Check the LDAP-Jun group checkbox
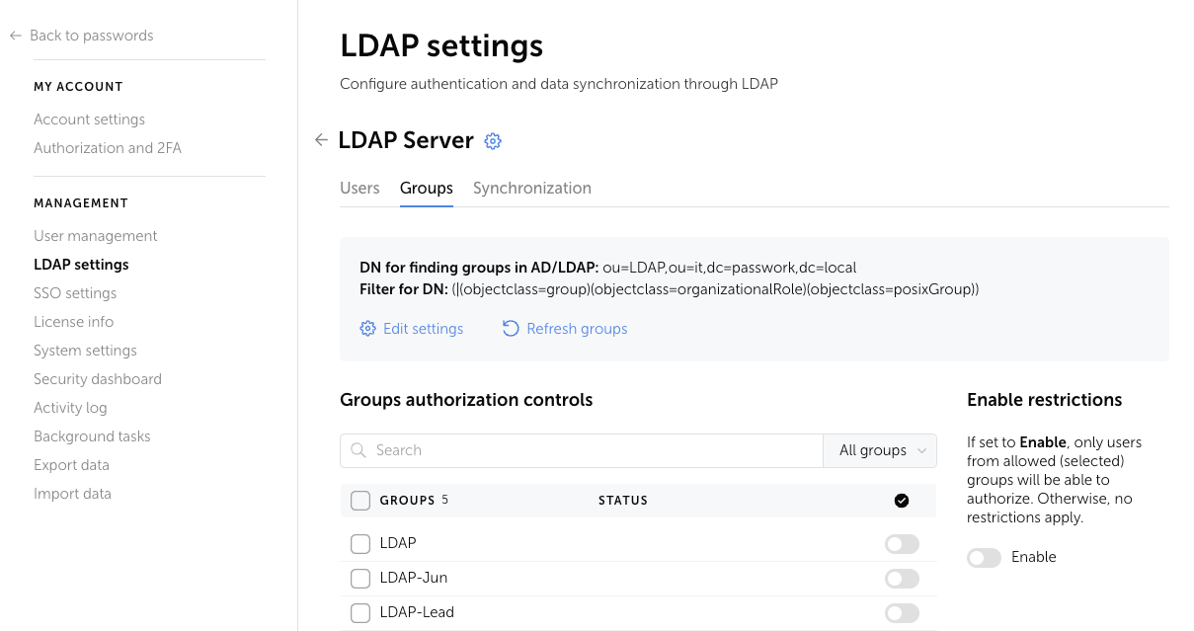The height and width of the screenshot is (631, 1194). tap(359, 578)
